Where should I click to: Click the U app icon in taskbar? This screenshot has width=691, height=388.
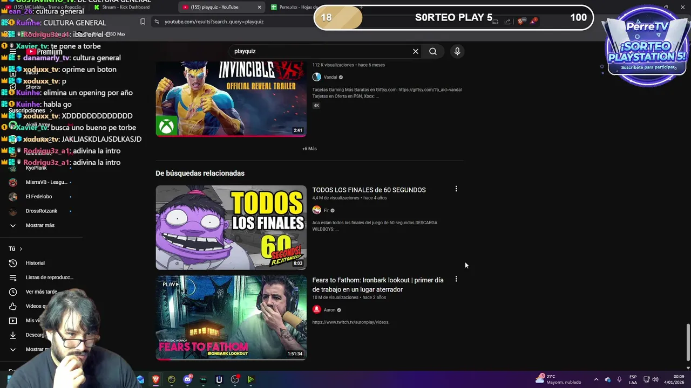click(x=219, y=379)
